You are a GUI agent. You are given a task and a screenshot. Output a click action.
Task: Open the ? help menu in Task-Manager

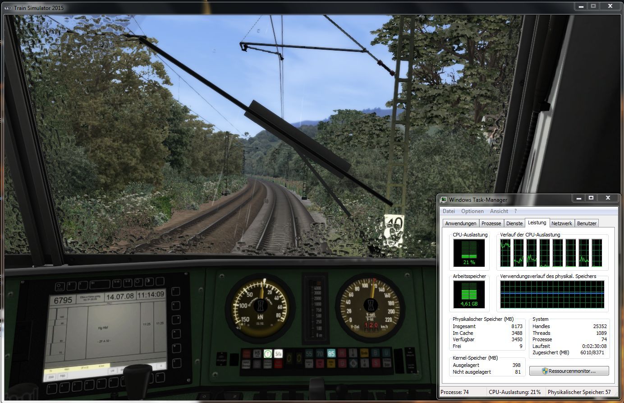515,211
